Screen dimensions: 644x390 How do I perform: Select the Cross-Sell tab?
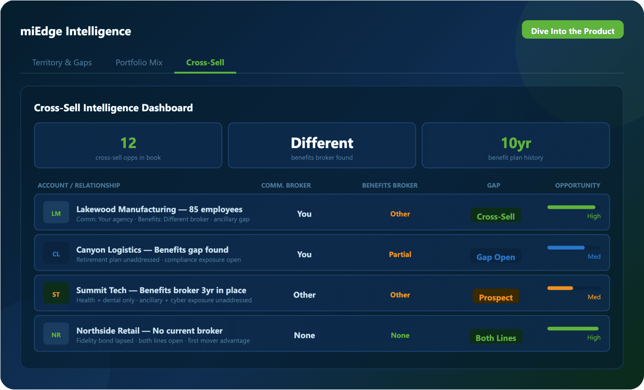[205, 63]
